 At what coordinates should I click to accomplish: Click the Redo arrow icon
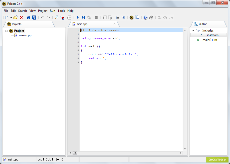(48, 18)
